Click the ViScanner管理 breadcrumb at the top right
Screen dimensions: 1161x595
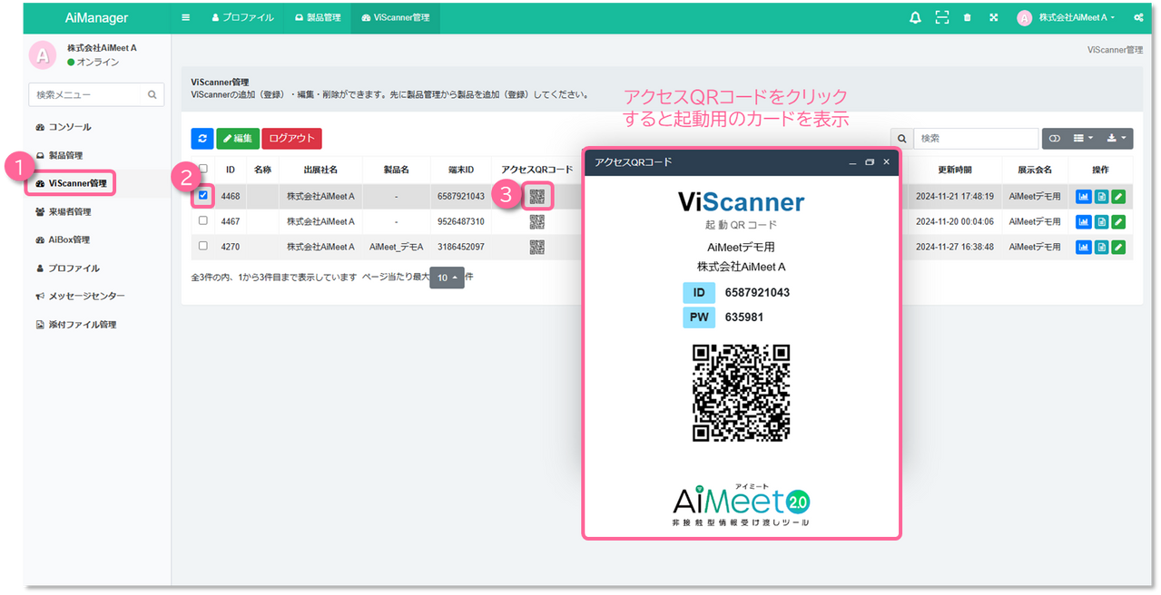[x=1115, y=50]
